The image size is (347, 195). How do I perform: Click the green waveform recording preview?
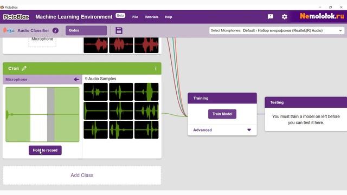tap(42, 114)
